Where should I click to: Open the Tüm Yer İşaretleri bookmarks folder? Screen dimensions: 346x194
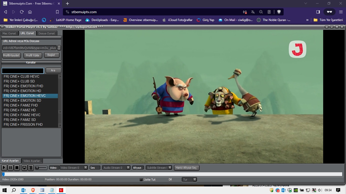pos(328,20)
